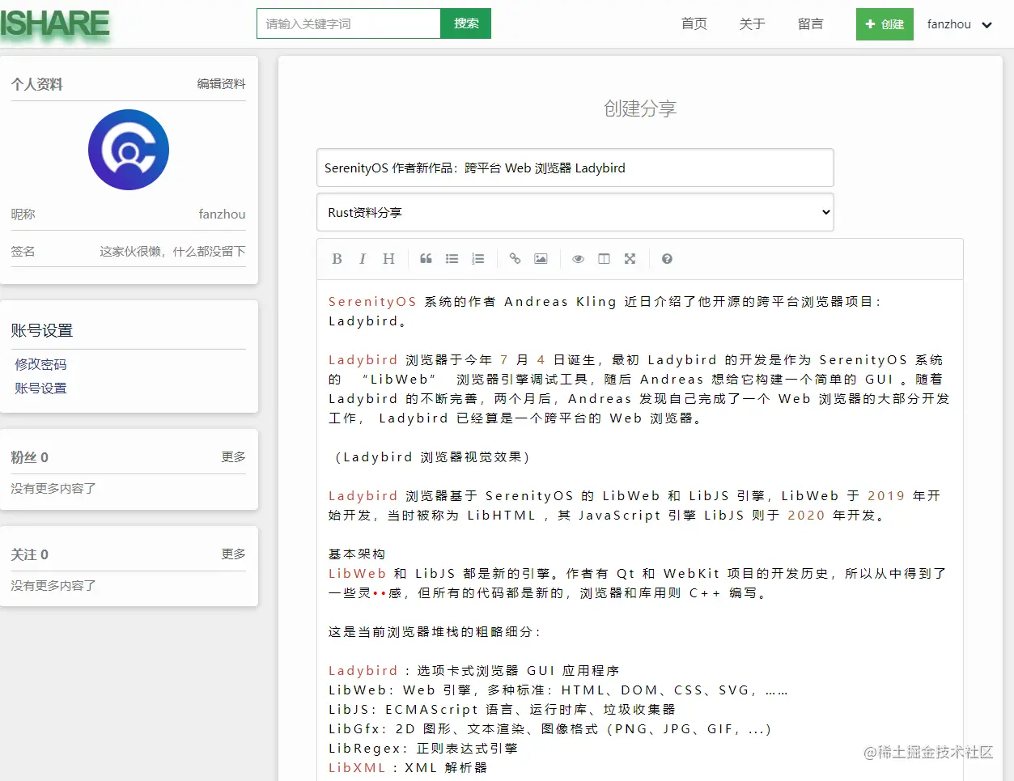Click the (Ladybird 浏览器视觉效果) line
This screenshot has width=1014, height=781.
tap(432, 457)
